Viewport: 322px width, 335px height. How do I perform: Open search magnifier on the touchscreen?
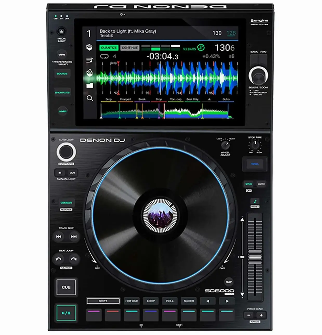90,98
